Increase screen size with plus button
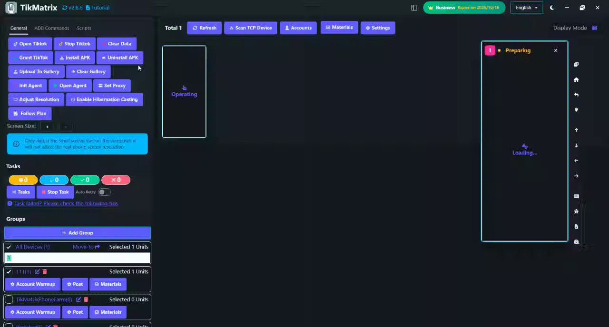The image size is (609, 327). coord(47,126)
